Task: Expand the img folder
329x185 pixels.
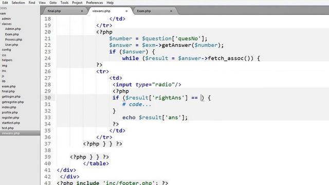Action: [x=5, y=65]
